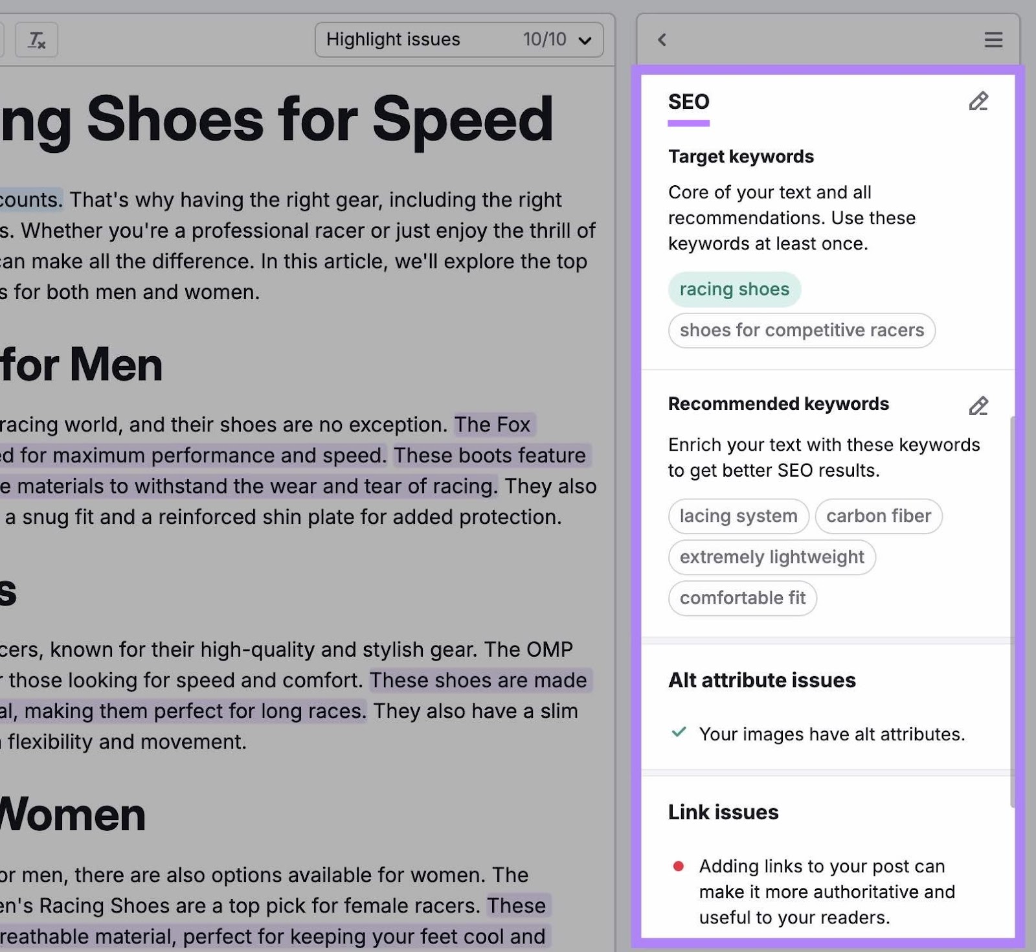Click the back chevron in side panel
This screenshot has width=1036, height=952.
(662, 40)
